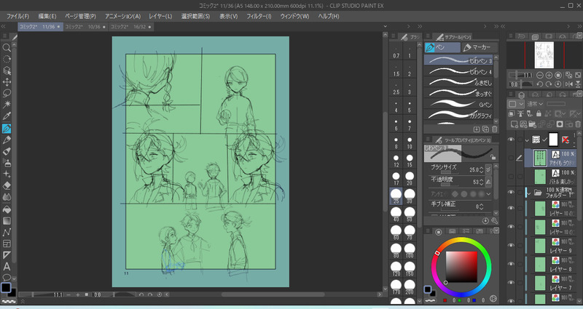583x309 pixels.
Task: Duplicate sub tool icon in sub tool panel
Action: [485, 129]
